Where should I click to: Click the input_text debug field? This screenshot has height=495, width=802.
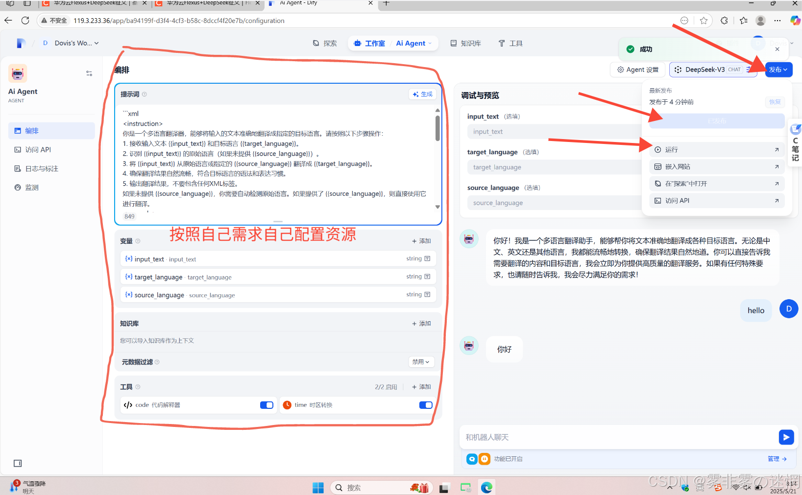pyautogui.click(x=554, y=132)
